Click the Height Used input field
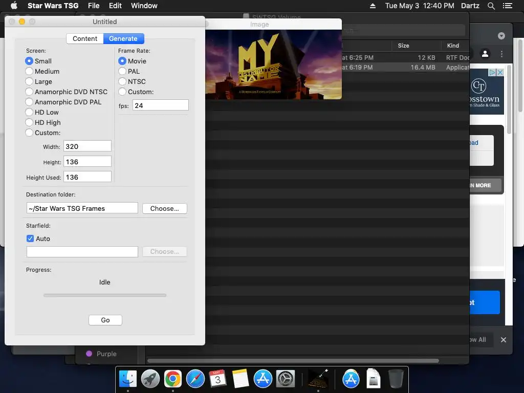This screenshot has width=524, height=393. click(x=87, y=177)
